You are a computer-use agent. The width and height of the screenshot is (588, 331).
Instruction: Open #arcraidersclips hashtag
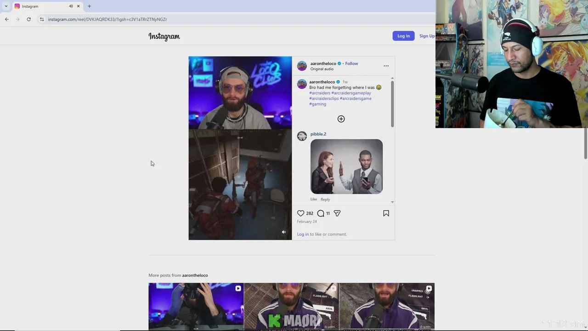click(324, 98)
